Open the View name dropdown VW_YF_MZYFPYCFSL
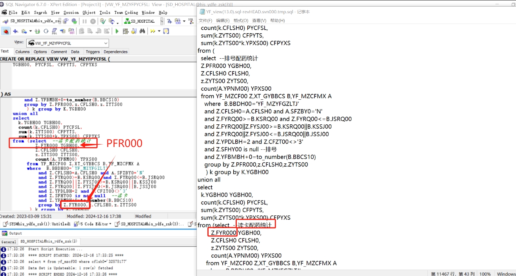This screenshot has width=516, height=276. point(106,43)
